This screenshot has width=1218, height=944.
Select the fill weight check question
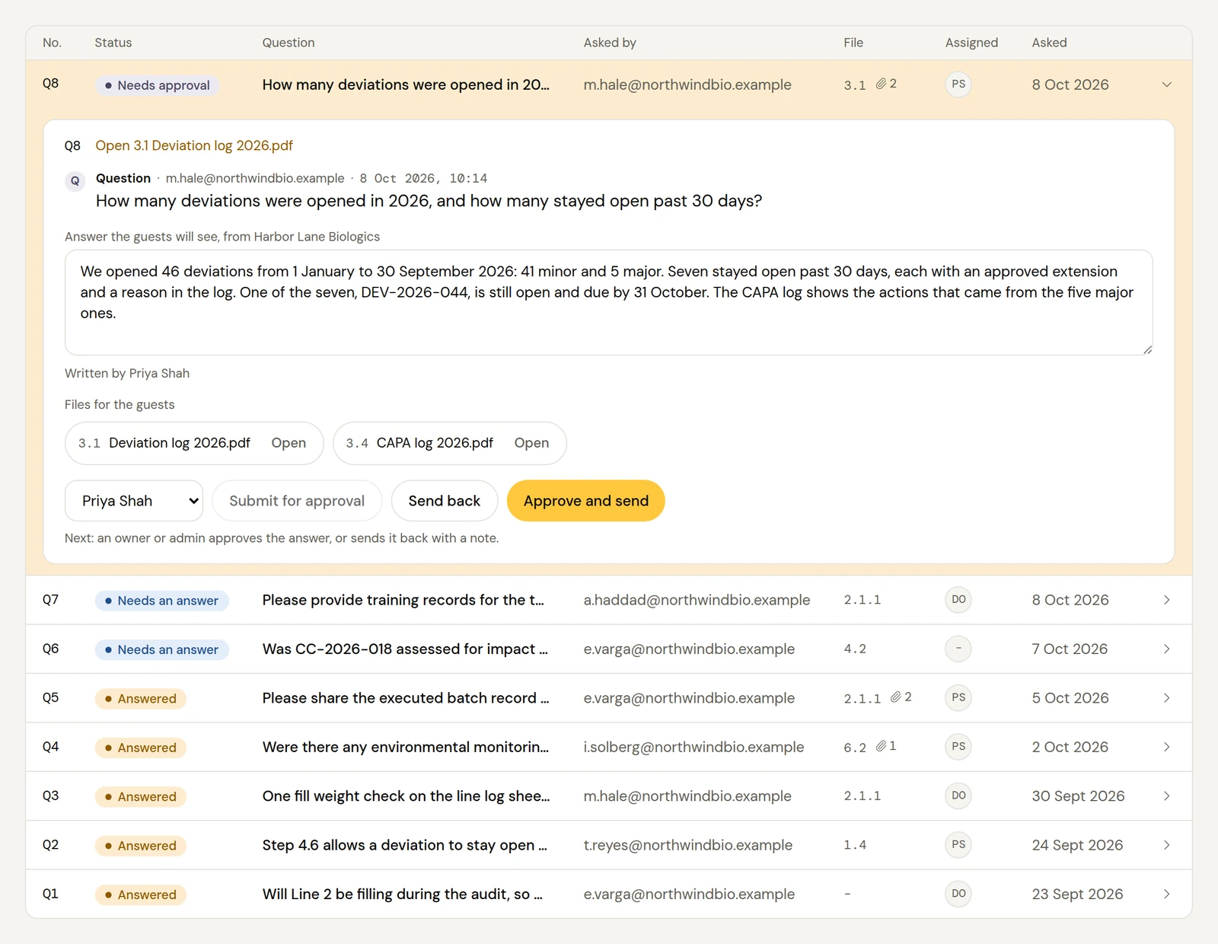pyautogui.click(x=406, y=796)
